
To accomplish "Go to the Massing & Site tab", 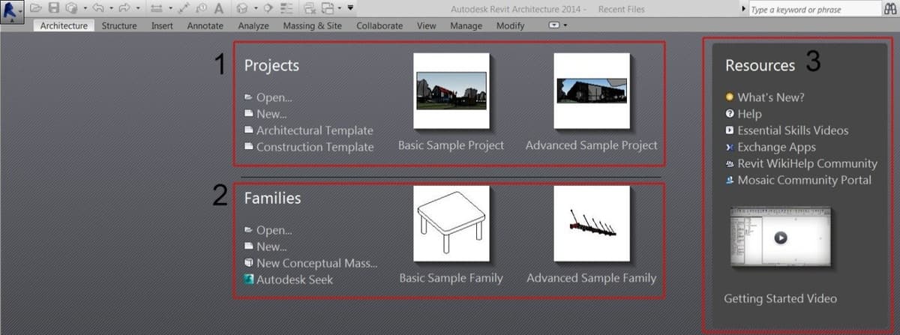I will coord(313,25).
